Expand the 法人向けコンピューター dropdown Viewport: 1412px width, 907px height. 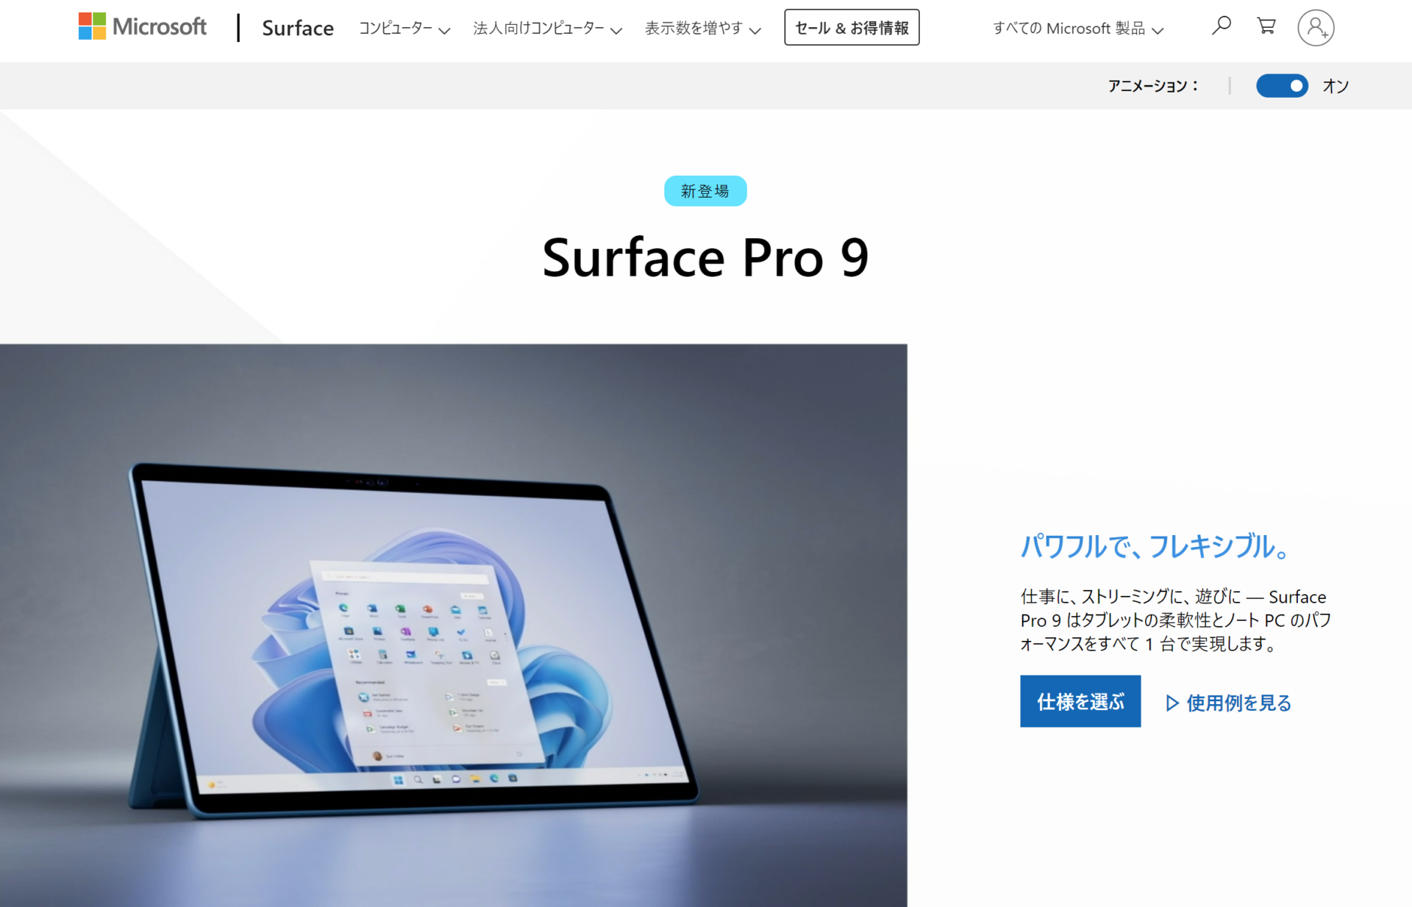(547, 29)
